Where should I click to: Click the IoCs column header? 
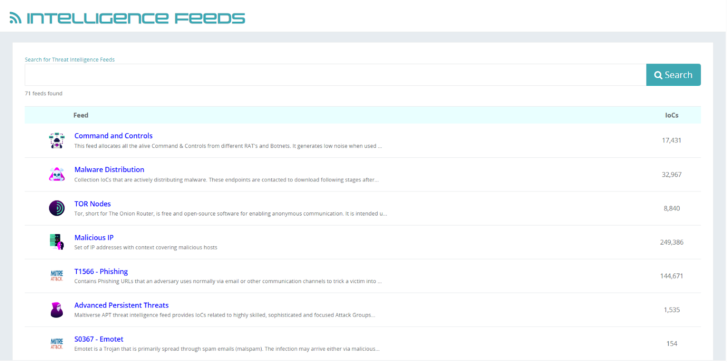671,115
